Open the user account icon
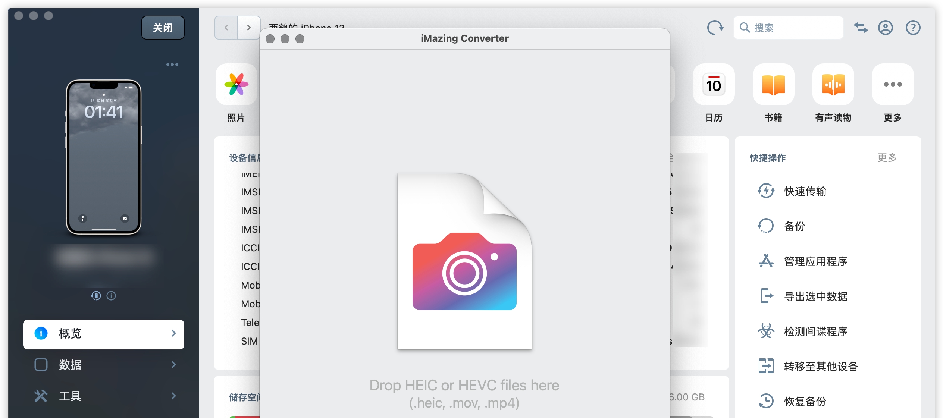The image size is (943, 418). [885, 28]
